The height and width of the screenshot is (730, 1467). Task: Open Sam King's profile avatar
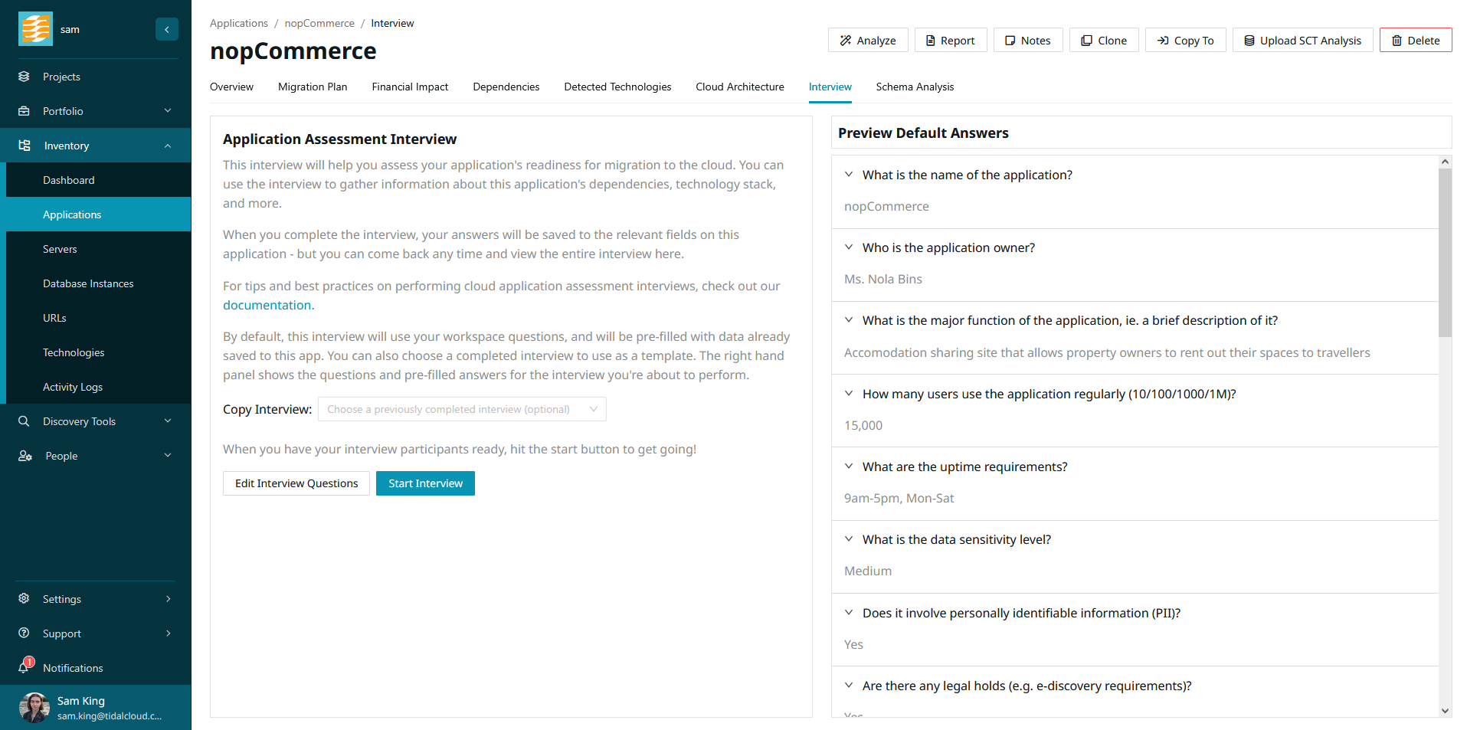[34, 707]
